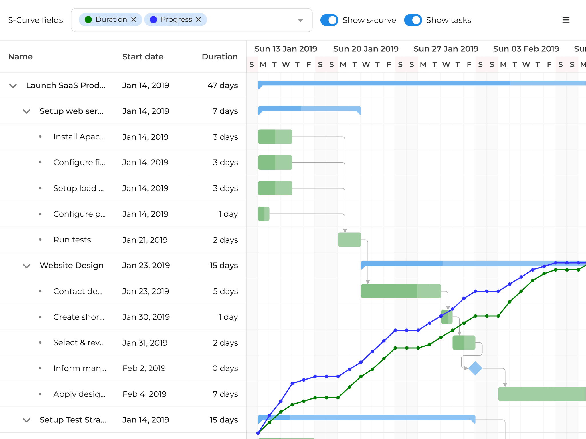Click the bullet icon beside Apply design task
Viewport: 586px width, 439px height.
pos(40,394)
